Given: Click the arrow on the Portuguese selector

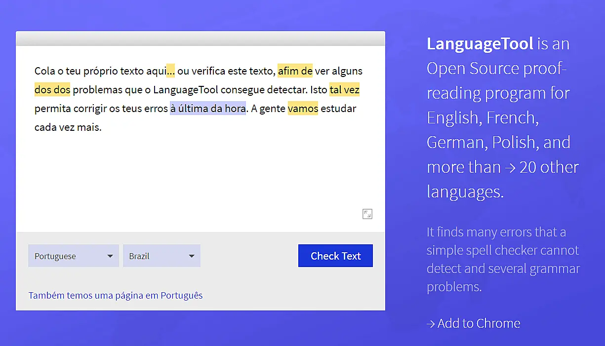Looking at the screenshot, I should point(110,256).
